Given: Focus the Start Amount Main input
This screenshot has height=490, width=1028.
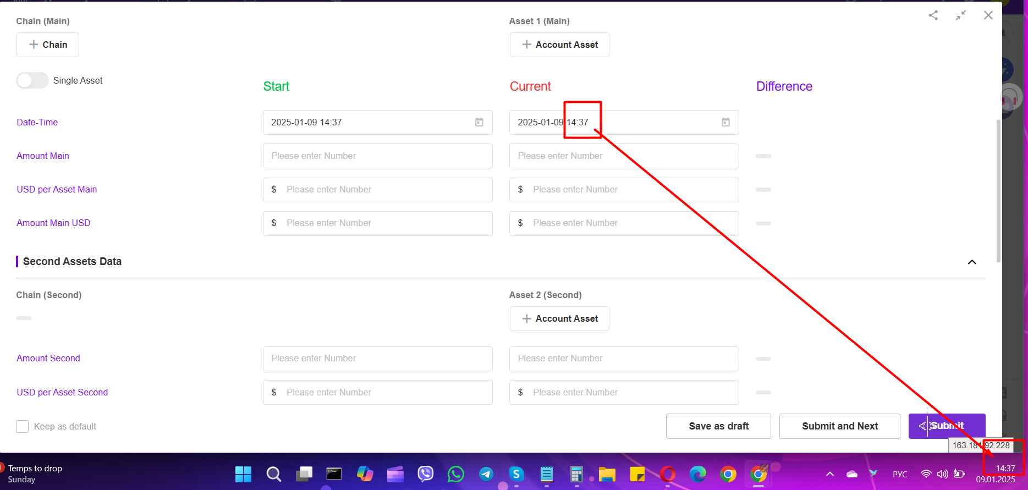Looking at the screenshot, I should (377, 156).
